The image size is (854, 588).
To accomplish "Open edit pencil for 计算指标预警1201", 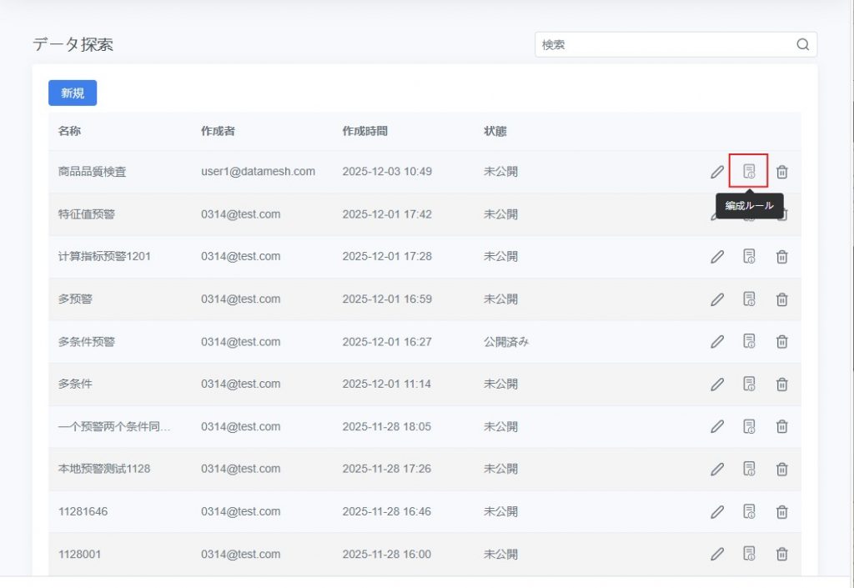I will click(717, 257).
